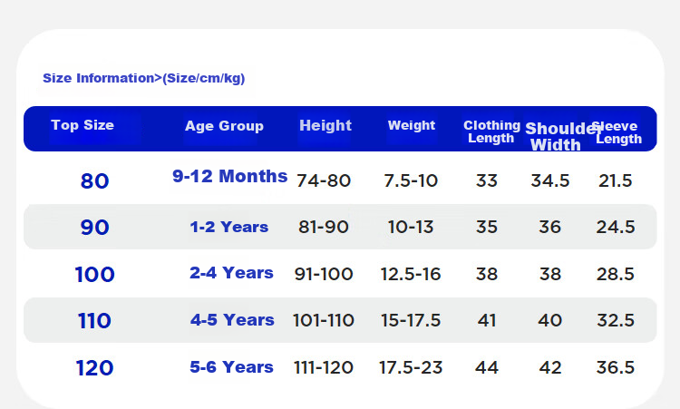
Task: Select top size '80' cell
Action: pyautogui.click(x=94, y=180)
